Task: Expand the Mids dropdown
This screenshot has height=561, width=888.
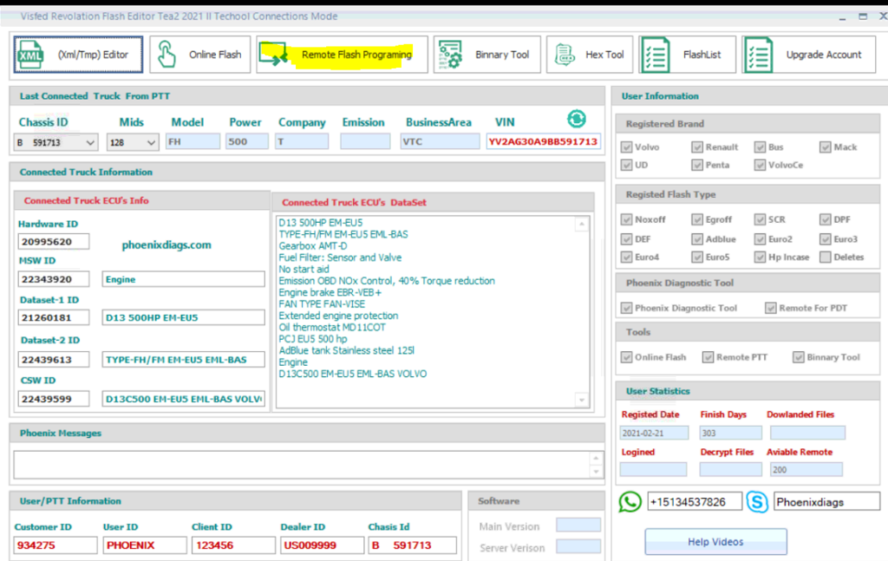Action: click(x=151, y=143)
